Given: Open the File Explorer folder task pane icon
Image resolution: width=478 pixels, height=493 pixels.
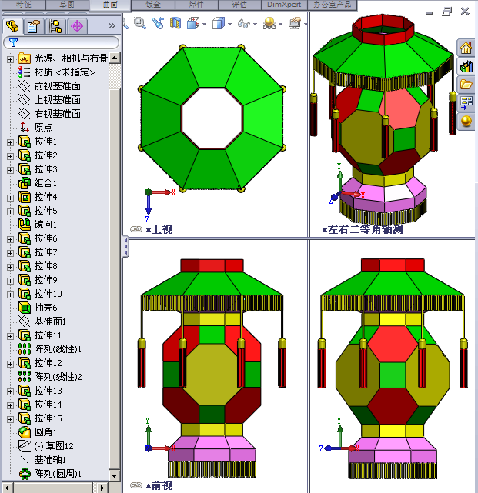Looking at the screenshot, I should [466, 84].
